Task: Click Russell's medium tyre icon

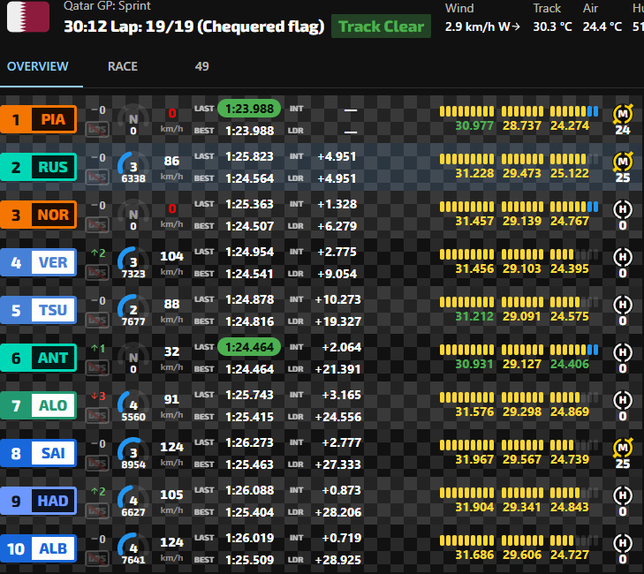Action: pos(623,162)
